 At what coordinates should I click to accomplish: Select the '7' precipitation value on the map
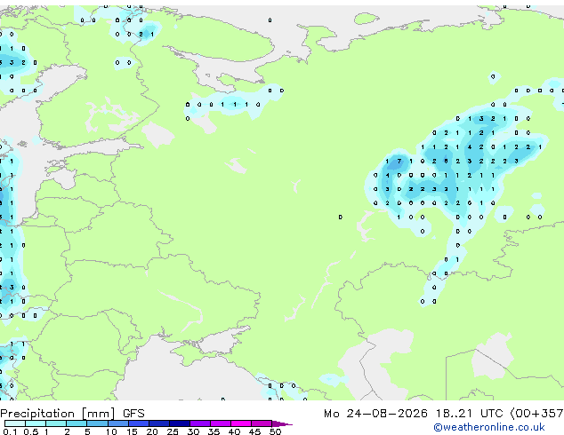pos(399,162)
